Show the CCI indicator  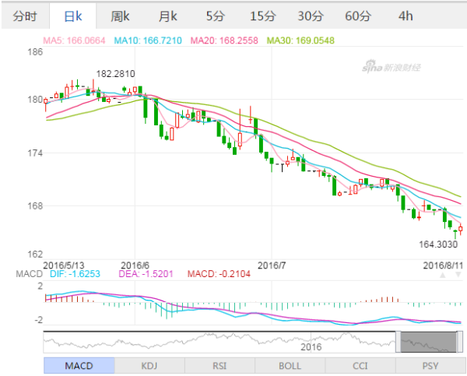pyautogui.click(x=360, y=366)
